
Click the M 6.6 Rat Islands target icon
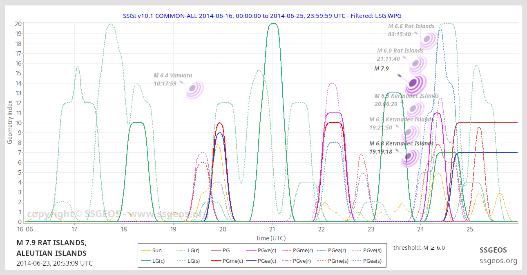[429, 40]
